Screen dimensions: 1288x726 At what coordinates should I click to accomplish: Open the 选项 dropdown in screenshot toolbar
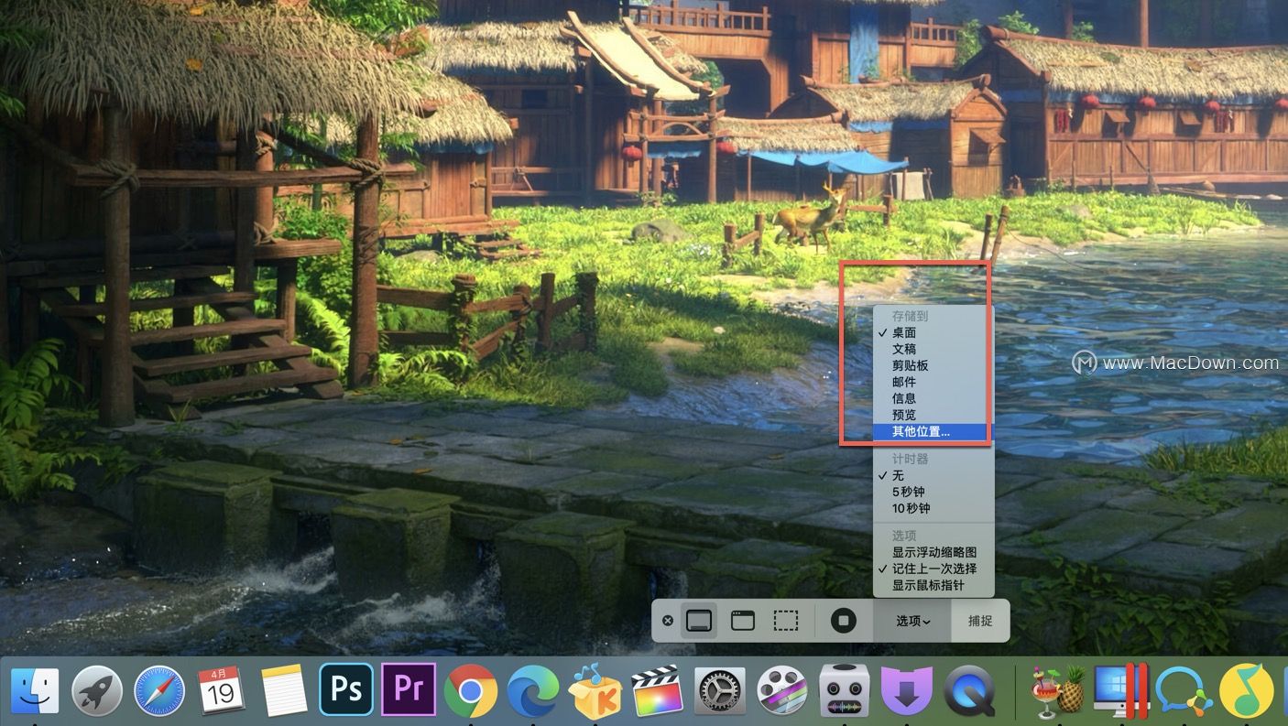pyautogui.click(x=912, y=621)
